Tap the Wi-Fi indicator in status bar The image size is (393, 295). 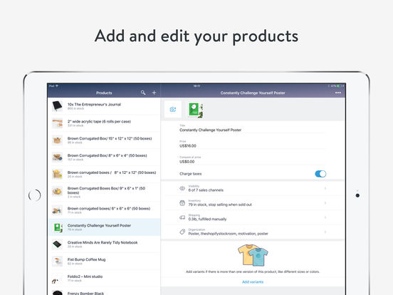point(57,86)
